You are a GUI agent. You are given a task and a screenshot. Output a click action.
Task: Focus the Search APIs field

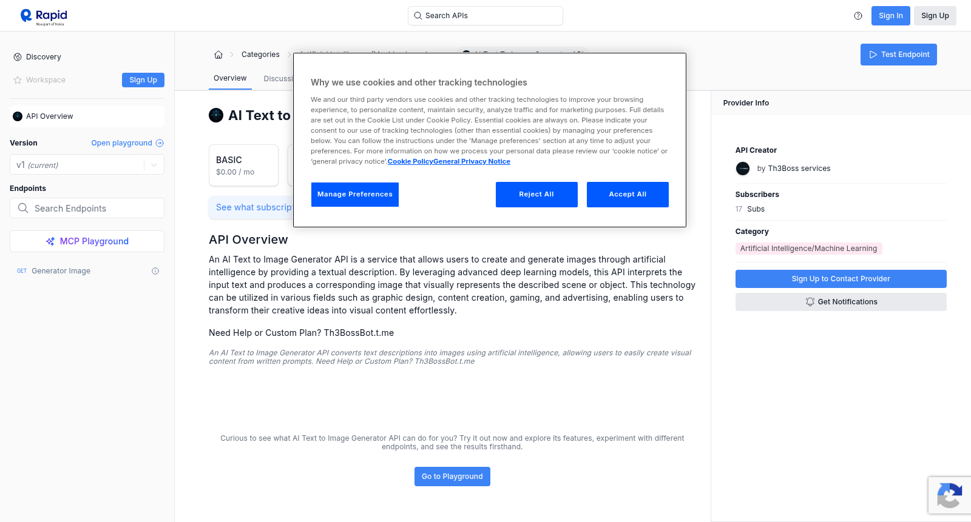point(486,16)
